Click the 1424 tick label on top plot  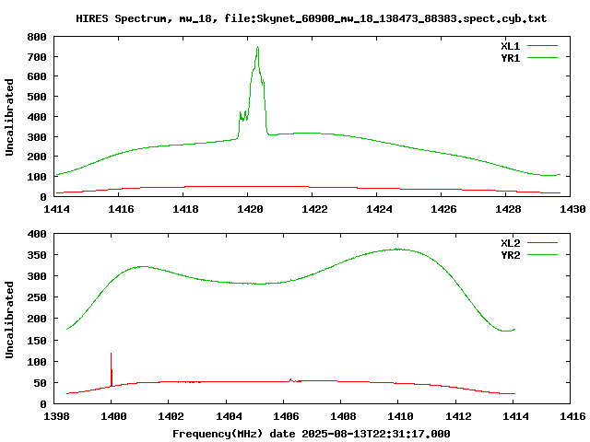click(379, 209)
